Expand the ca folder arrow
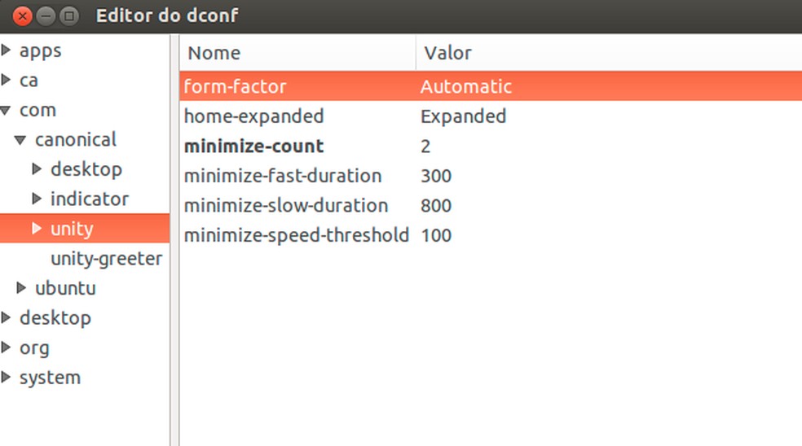Viewport: 802px width, 446px height. pyautogui.click(x=7, y=81)
